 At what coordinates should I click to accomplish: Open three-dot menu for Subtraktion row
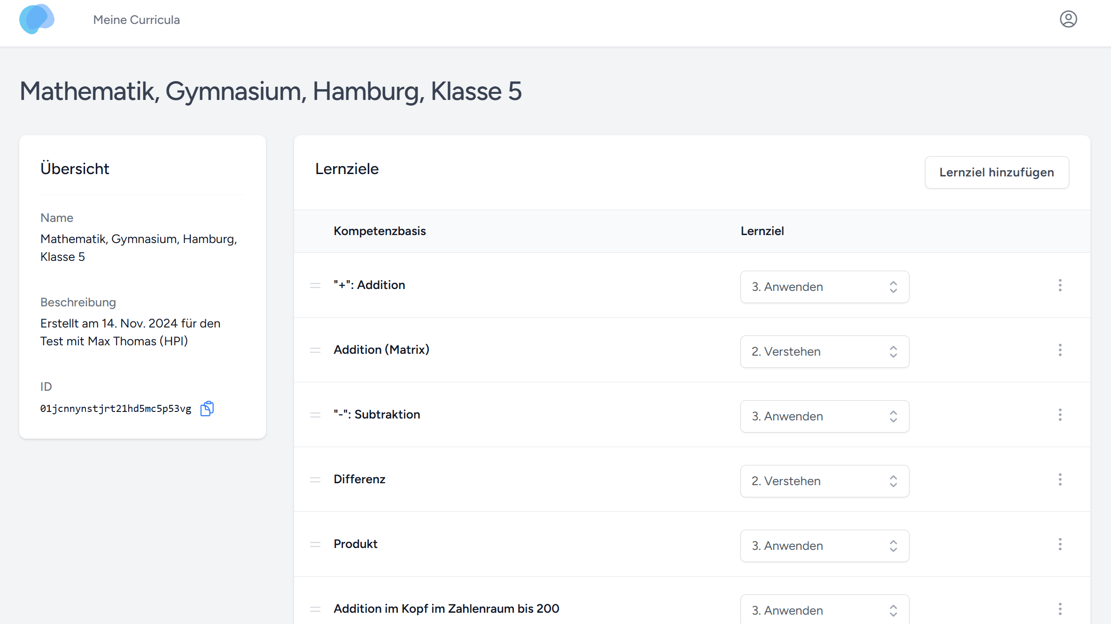coord(1060,415)
